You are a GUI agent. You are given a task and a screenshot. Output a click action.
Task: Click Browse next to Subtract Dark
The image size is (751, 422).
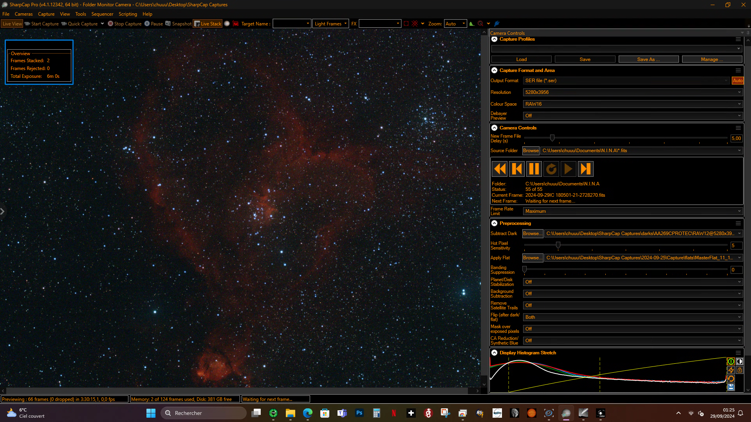coord(533,233)
